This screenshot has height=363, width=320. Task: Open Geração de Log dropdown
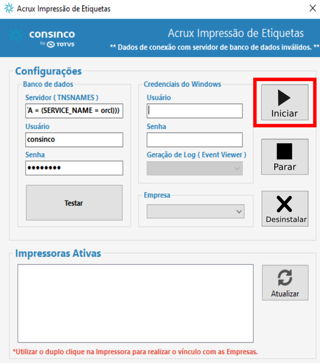coord(194,168)
